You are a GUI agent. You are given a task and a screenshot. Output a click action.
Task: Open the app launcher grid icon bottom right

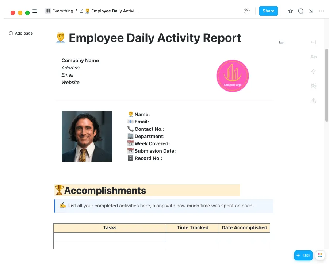click(x=319, y=255)
